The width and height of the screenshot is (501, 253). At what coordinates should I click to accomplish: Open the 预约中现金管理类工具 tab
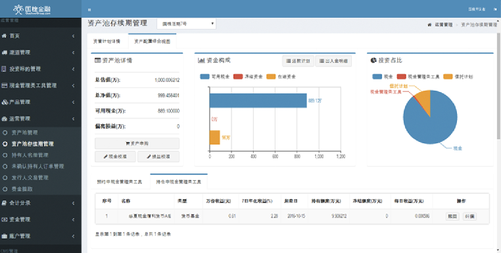pyautogui.click(x=120, y=182)
